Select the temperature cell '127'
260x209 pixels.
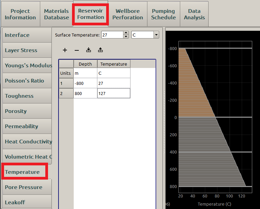pyautogui.click(x=114, y=93)
